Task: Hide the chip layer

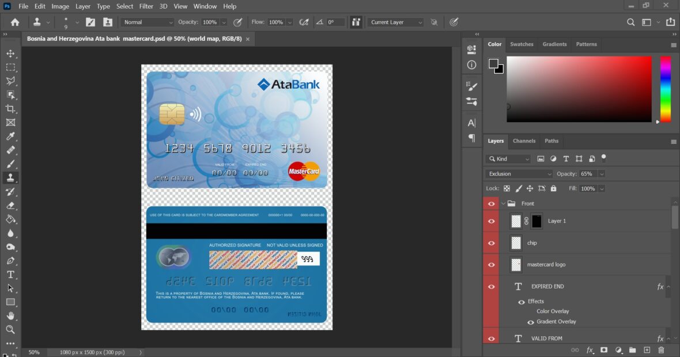Action: (492, 243)
